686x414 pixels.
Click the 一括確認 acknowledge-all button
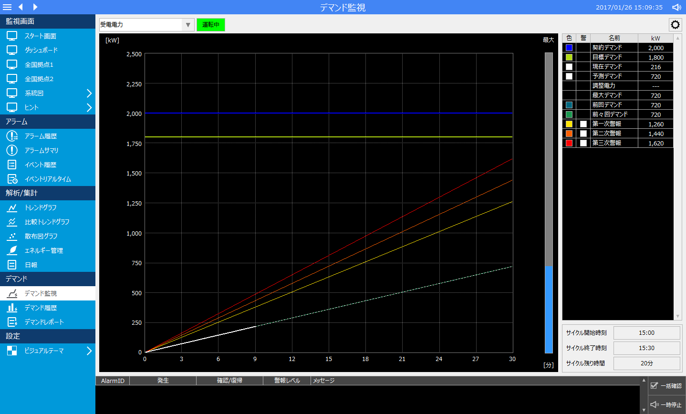click(x=666, y=385)
